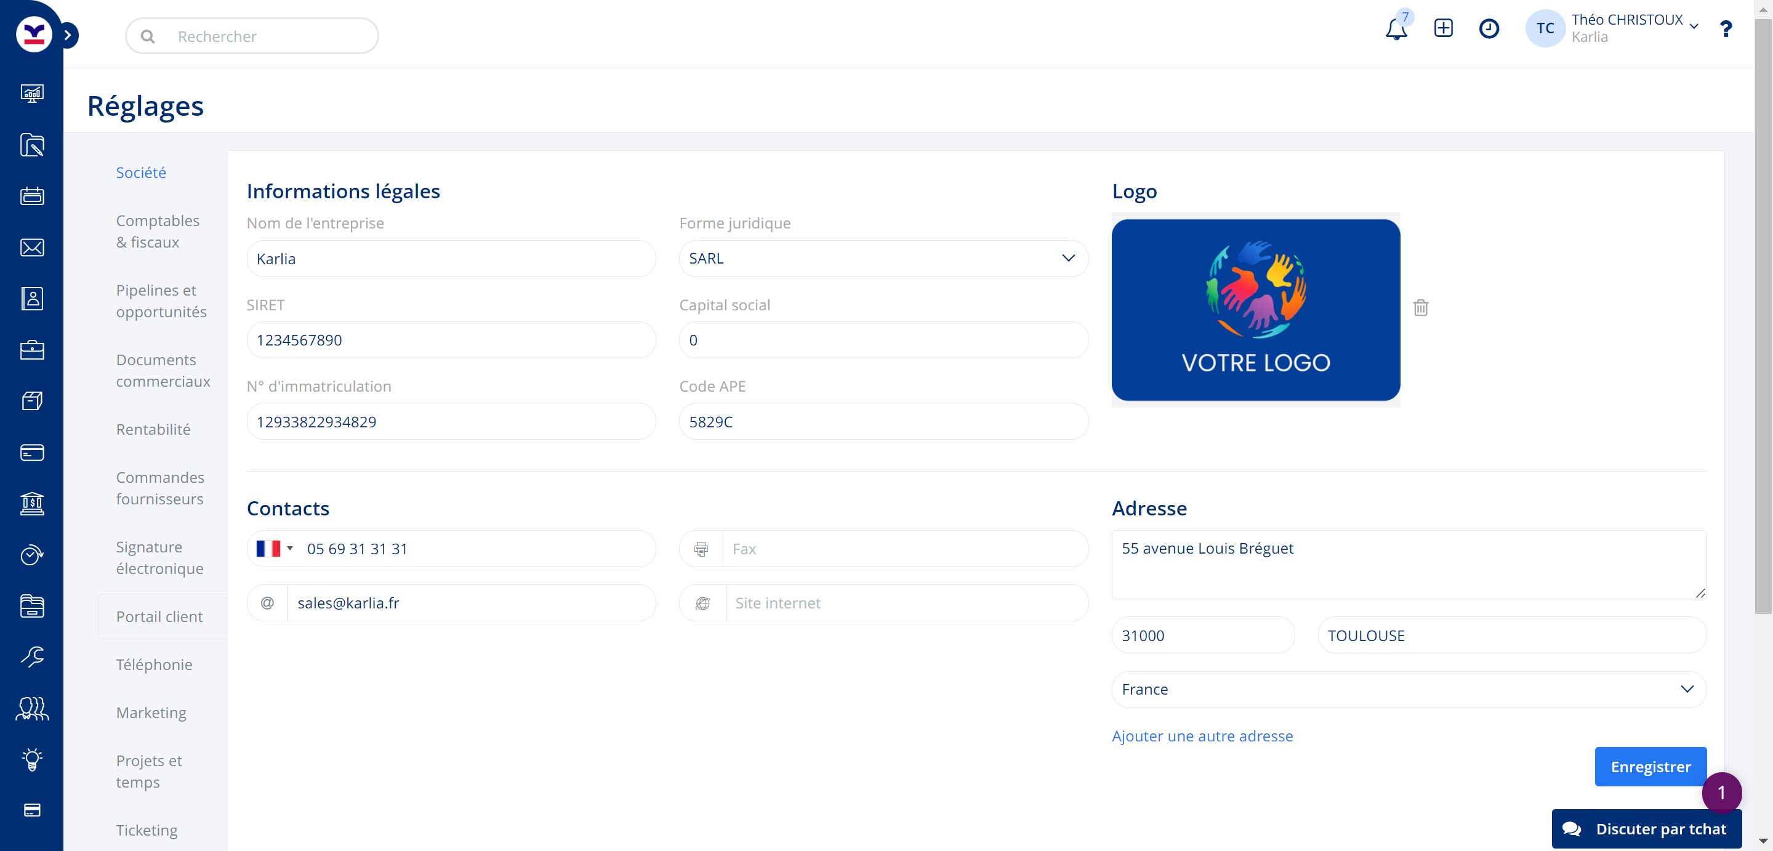1773x851 pixels.
Task: Expand the left sidebar with the arrow
Action: [x=68, y=35]
